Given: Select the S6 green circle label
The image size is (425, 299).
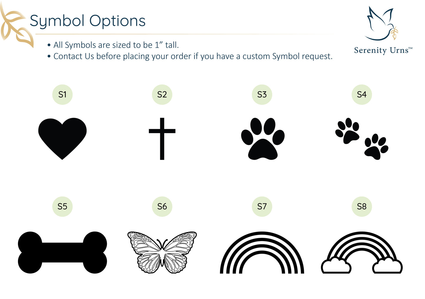Looking at the screenshot, I should [x=162, y=207].
